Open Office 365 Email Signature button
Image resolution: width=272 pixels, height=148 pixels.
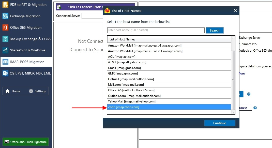point(26,142)
